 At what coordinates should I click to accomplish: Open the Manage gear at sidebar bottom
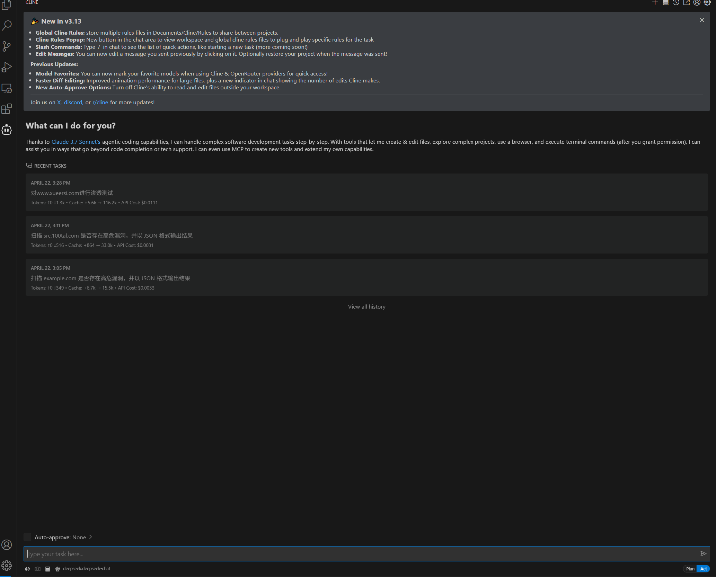pos(7,566)
